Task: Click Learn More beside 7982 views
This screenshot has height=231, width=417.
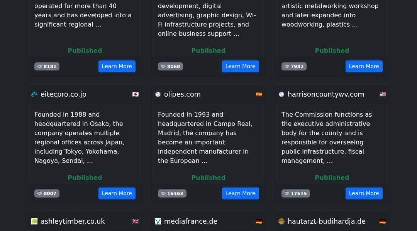Action: coord(364,66)
